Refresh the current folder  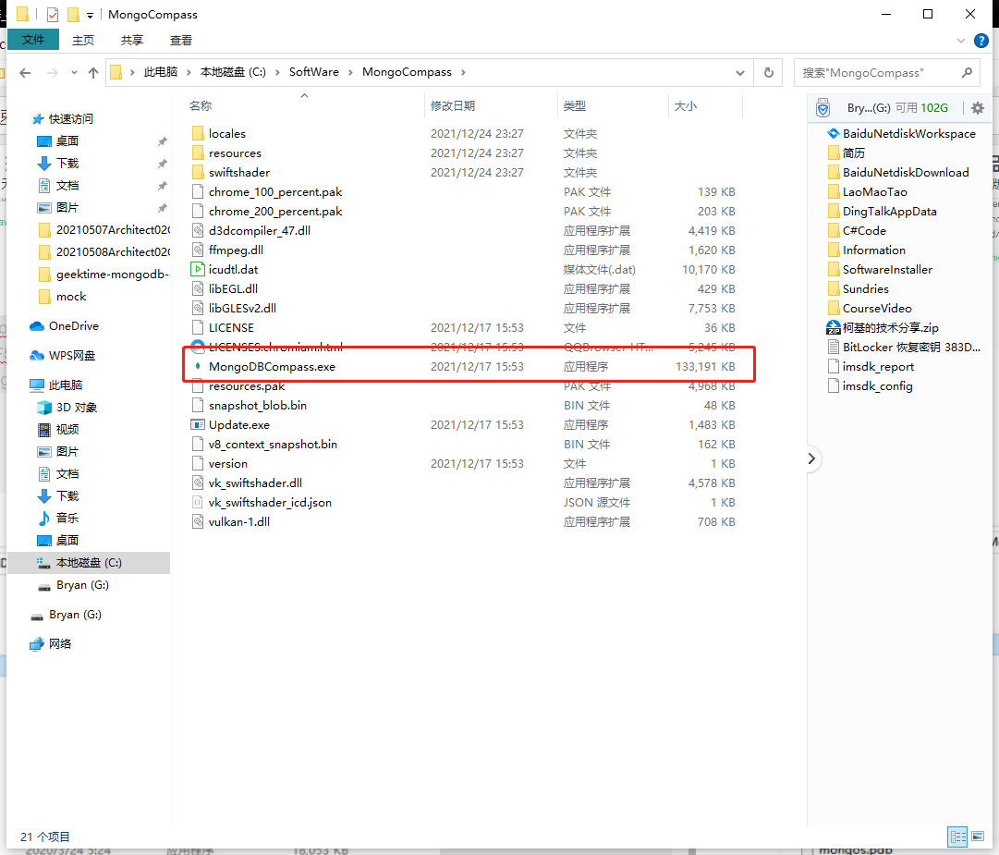768,73
